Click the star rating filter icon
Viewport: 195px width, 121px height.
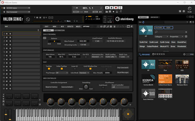tap(153, 54)
